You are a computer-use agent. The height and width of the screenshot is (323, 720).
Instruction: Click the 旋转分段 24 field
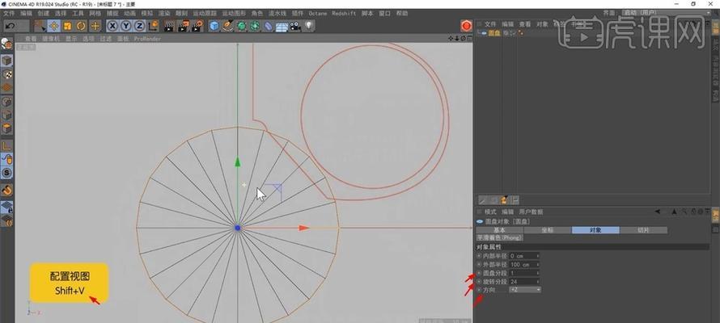click(x=523, y=281)
